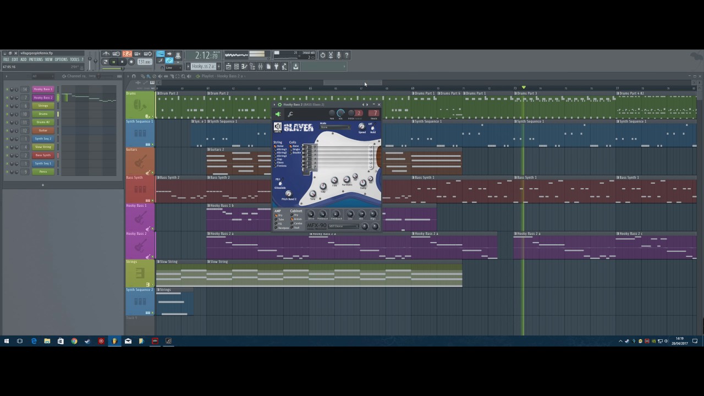Select the Fretless string type in Slayer
Viewport: 704px width, 396px height.
coord(280,166)
